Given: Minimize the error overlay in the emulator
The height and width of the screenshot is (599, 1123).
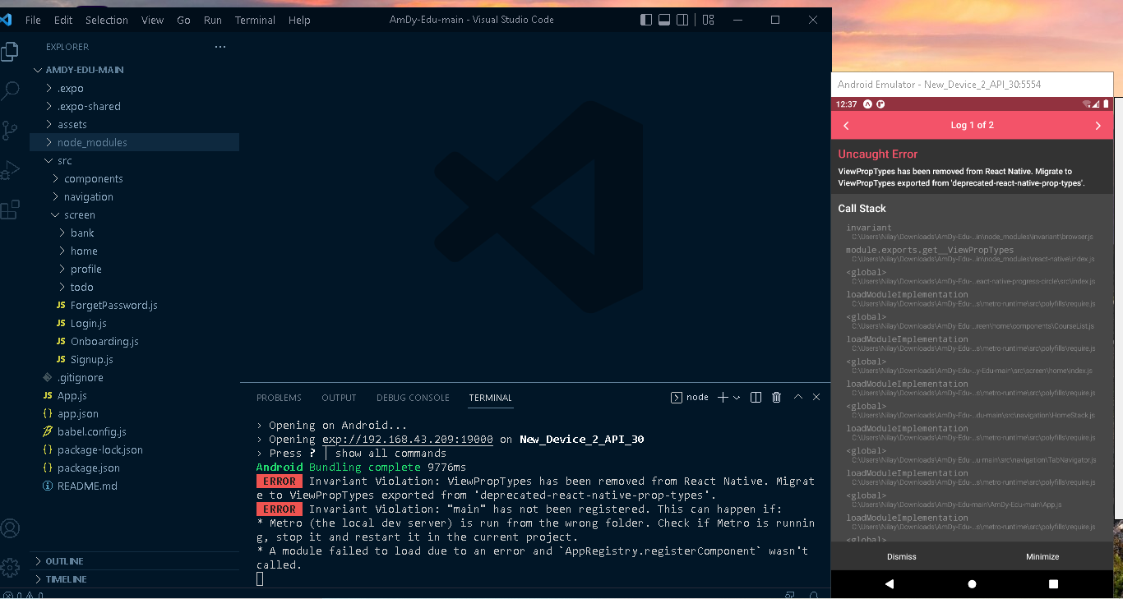Looking at the screenshot, I should pyautogui.click(x=1042, y=556).
